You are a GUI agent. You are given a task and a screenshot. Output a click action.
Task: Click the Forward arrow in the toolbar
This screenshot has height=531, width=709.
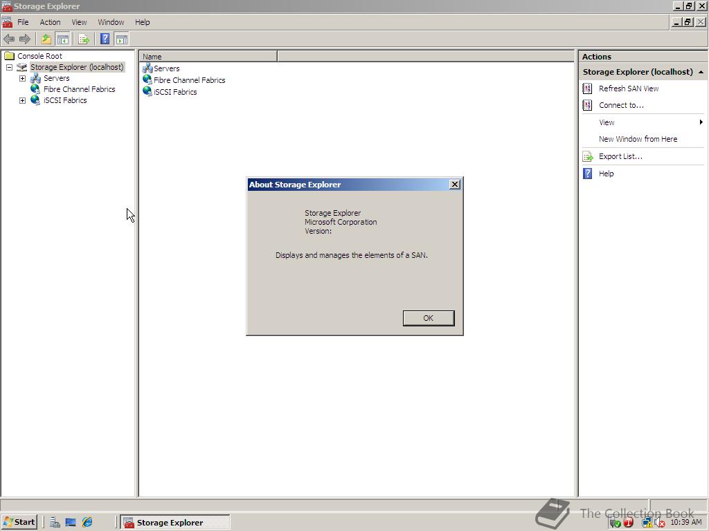(x=25, y=39)
